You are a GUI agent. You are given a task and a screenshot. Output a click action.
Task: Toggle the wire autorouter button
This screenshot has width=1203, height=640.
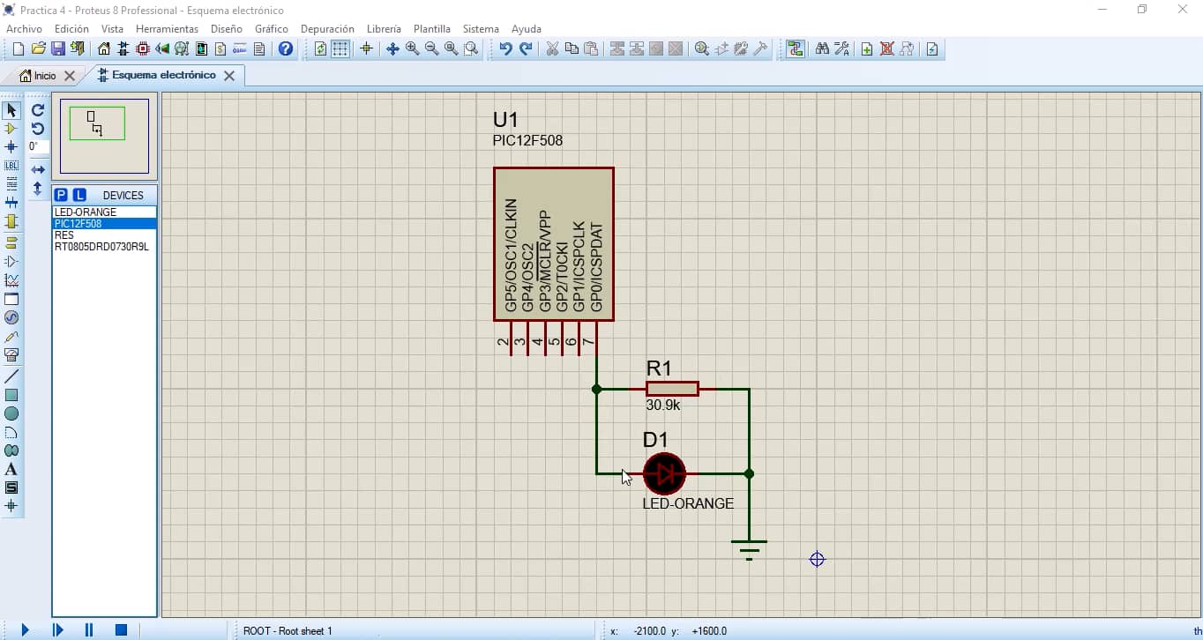[796, 49]
